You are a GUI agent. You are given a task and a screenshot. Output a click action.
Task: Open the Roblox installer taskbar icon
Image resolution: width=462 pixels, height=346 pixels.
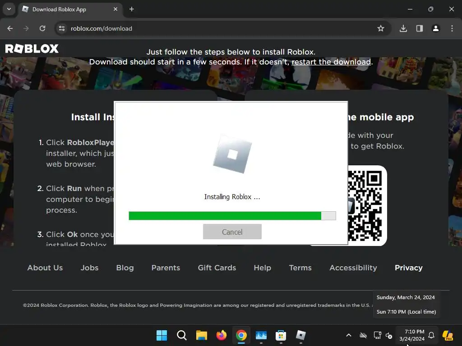pos(301,335)
